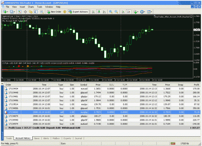Zoom out of the chart

point(116,12)
